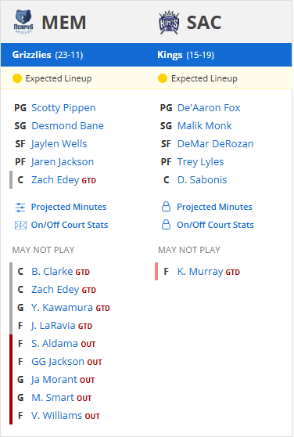Viewport: 294px width, 437px height.
Task: Open the Kings On/Off Court Stats link
Action: (215, 225)
